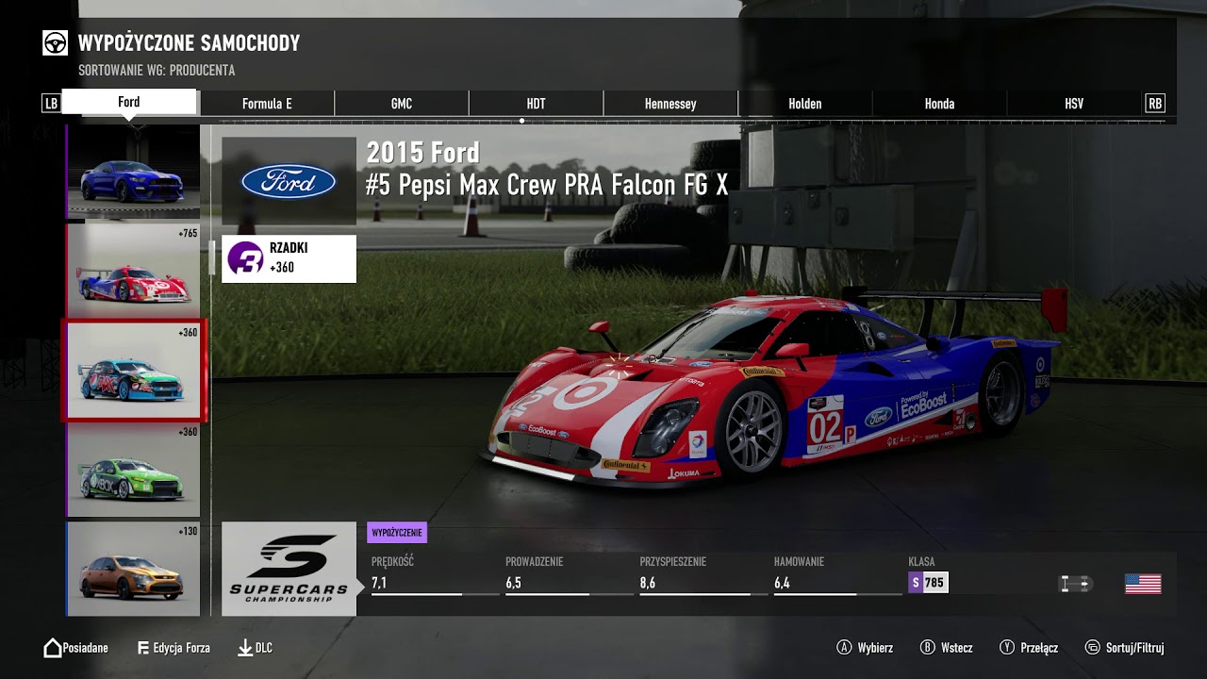The image size is (1207, 679).
Task: Switch to the Formula E tab
Action: (x=267, y=104)
